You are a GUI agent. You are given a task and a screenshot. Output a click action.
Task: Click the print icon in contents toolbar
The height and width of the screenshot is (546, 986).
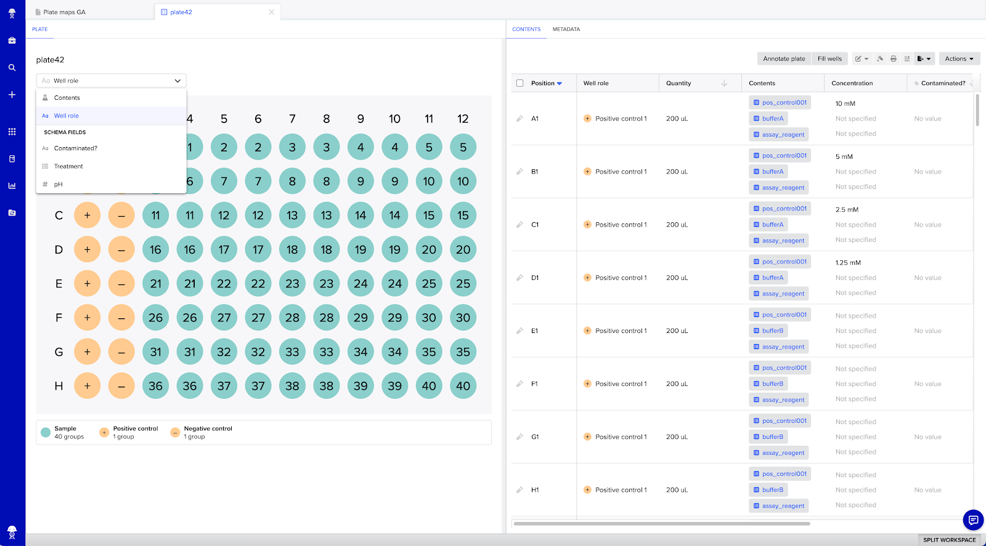pyautogui.click(x=894, y=59)
